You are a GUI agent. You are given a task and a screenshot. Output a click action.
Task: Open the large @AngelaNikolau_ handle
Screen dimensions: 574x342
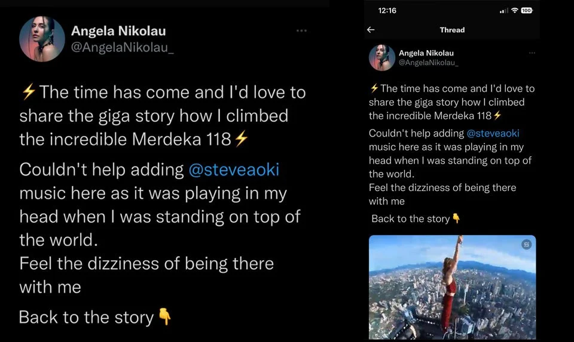pos(123,47)
